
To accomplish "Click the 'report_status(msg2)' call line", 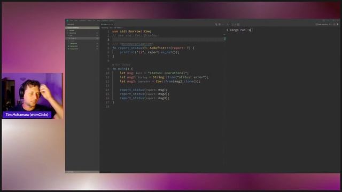I will (144, 94).
